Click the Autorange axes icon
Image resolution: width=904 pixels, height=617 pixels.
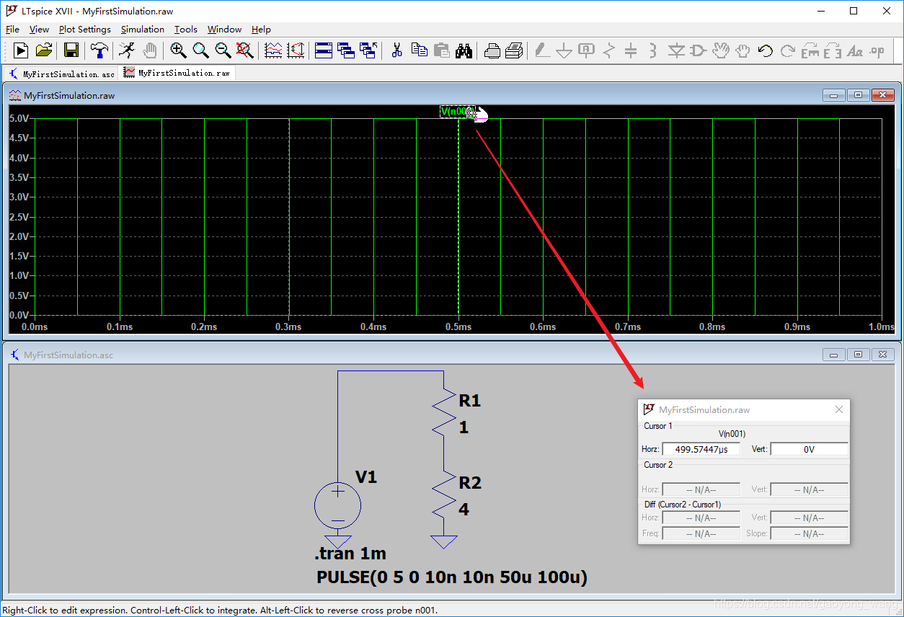click(296, 50)
